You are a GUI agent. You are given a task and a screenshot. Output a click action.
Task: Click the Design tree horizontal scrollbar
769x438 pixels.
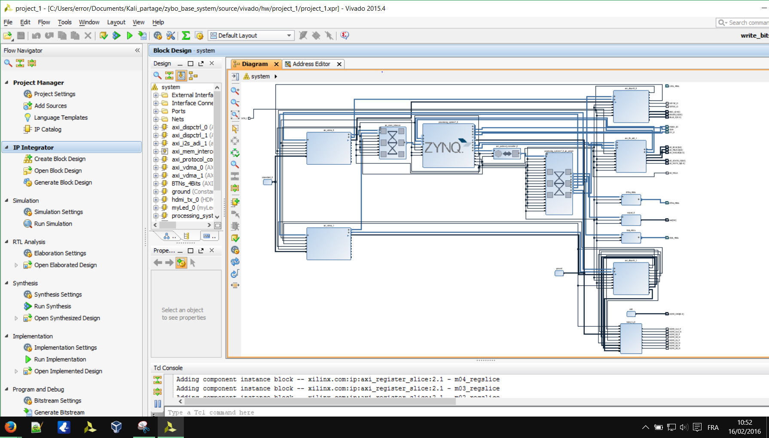click(x=168, y=225)
